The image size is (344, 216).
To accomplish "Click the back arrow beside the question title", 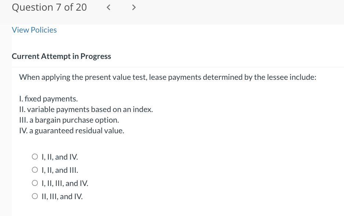I will click(x=108, y=7).
